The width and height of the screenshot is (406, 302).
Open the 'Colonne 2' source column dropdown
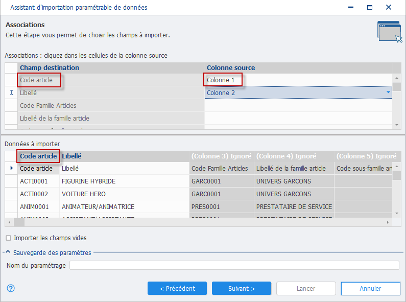[x=388, y=93]
